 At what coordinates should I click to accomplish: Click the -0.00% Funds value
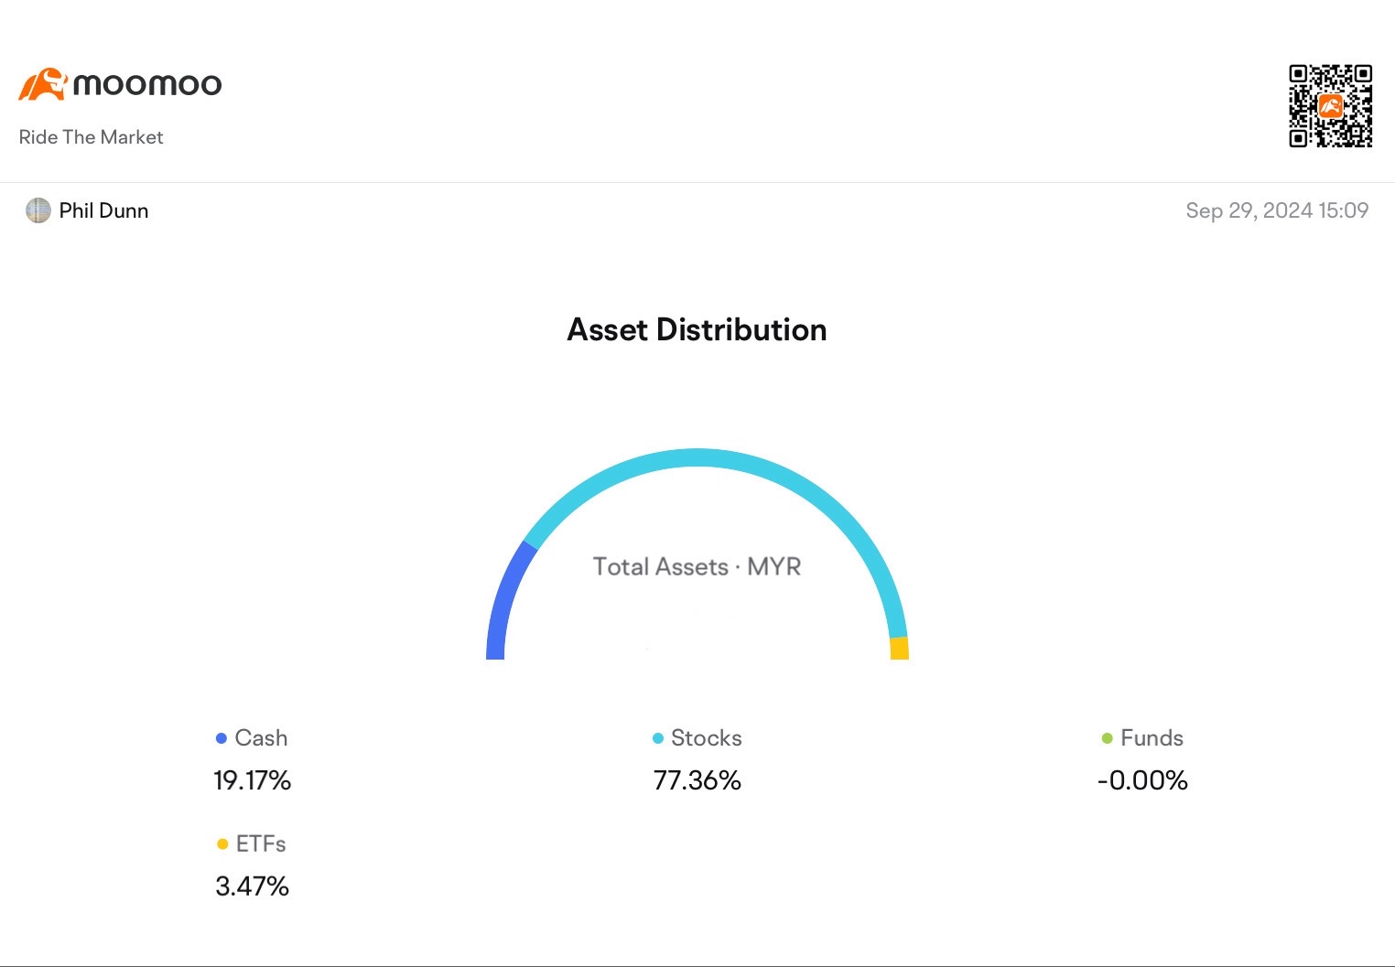click(x=1142, y=780)
